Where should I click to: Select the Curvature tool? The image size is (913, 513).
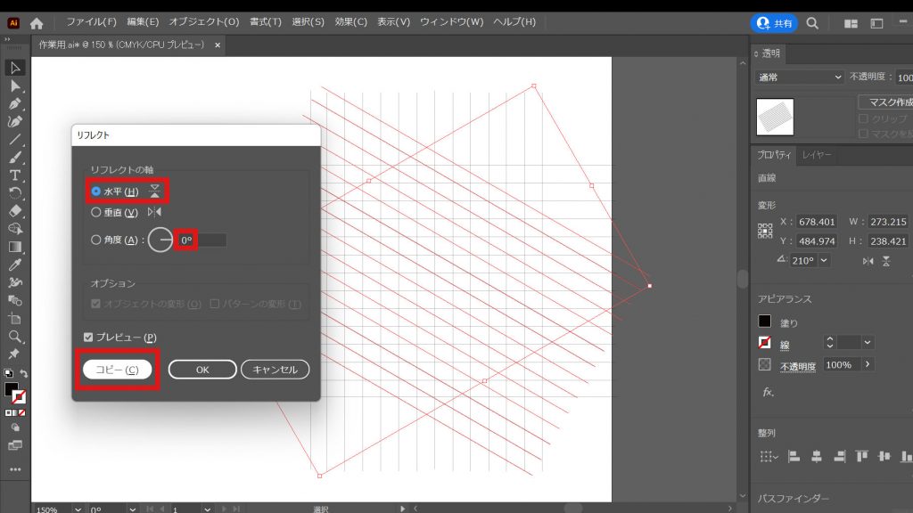click(x=15, y=121)
